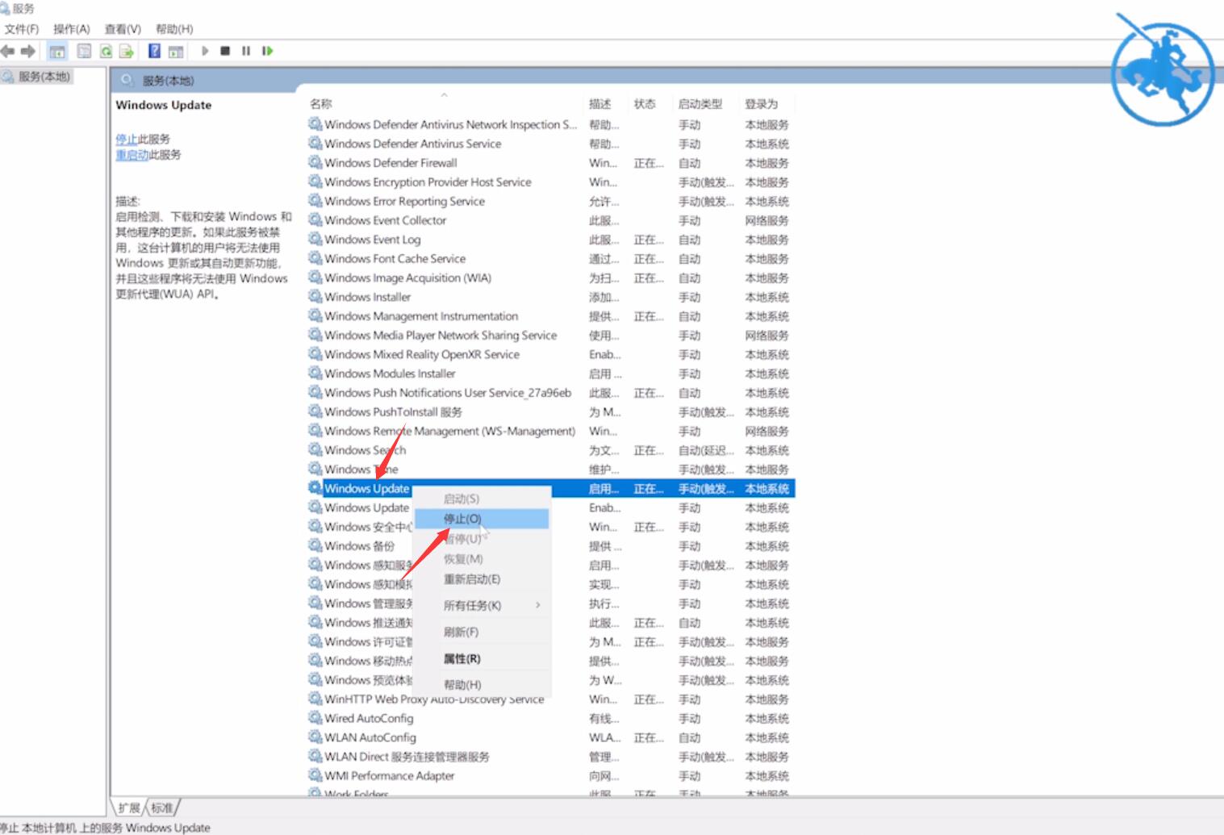Select WLAN Direct 服务连接管理器服务 row
Image resolution: width=1224 pixels, height=835 pixels.
[x=551, y=756]
